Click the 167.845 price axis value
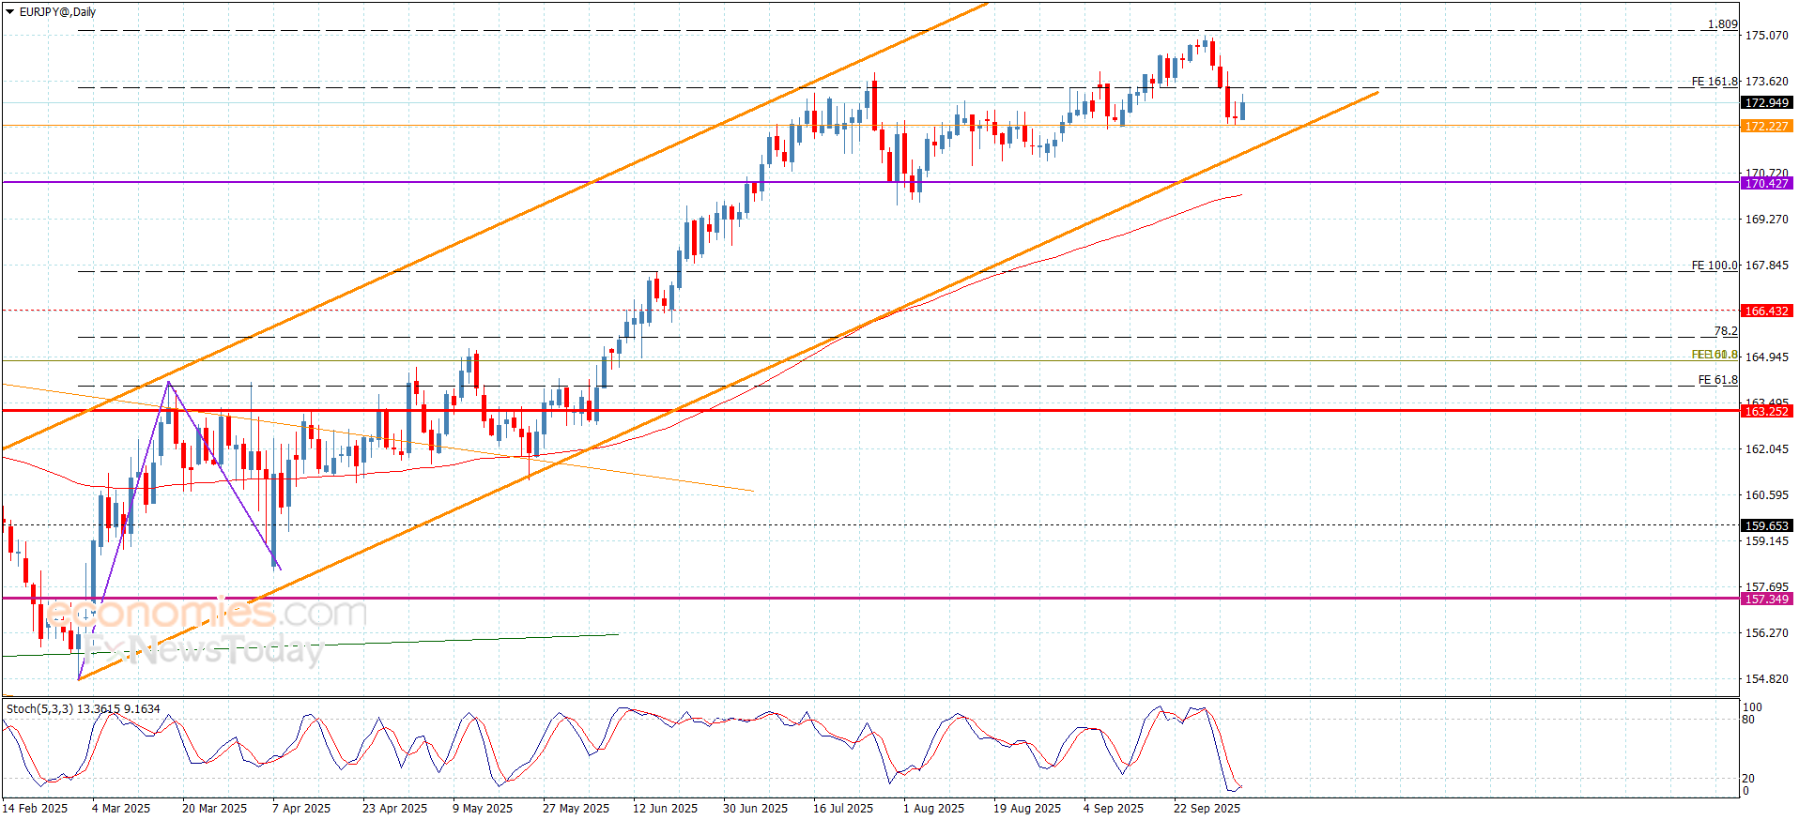 coord(1766,266)
